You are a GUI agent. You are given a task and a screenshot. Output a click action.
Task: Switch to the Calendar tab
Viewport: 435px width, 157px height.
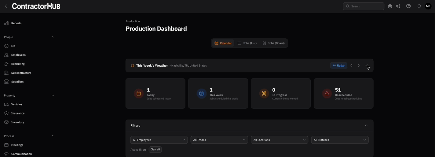pyautogui.click(x=223, y=43)
